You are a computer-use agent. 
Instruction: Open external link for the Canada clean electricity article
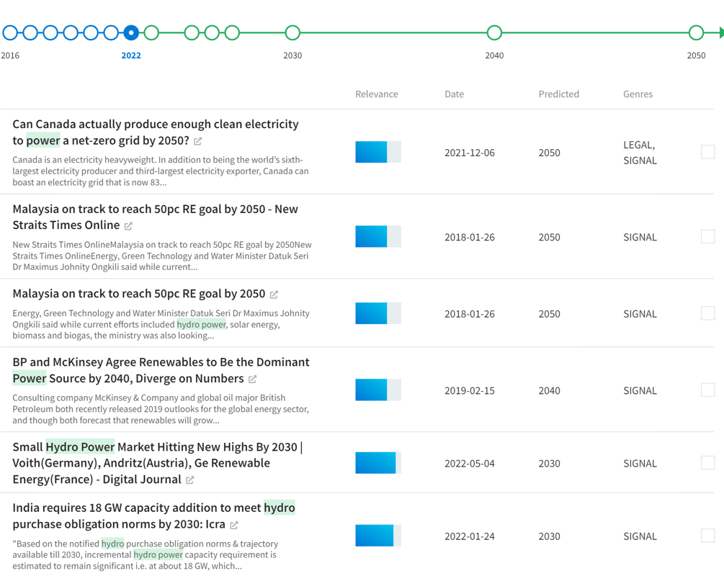pos(197,142)
